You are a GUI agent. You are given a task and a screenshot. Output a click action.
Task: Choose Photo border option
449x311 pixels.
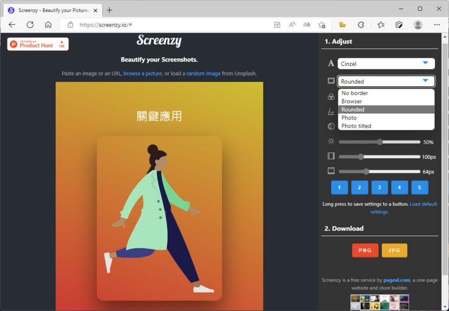click(x=386, y=118)
